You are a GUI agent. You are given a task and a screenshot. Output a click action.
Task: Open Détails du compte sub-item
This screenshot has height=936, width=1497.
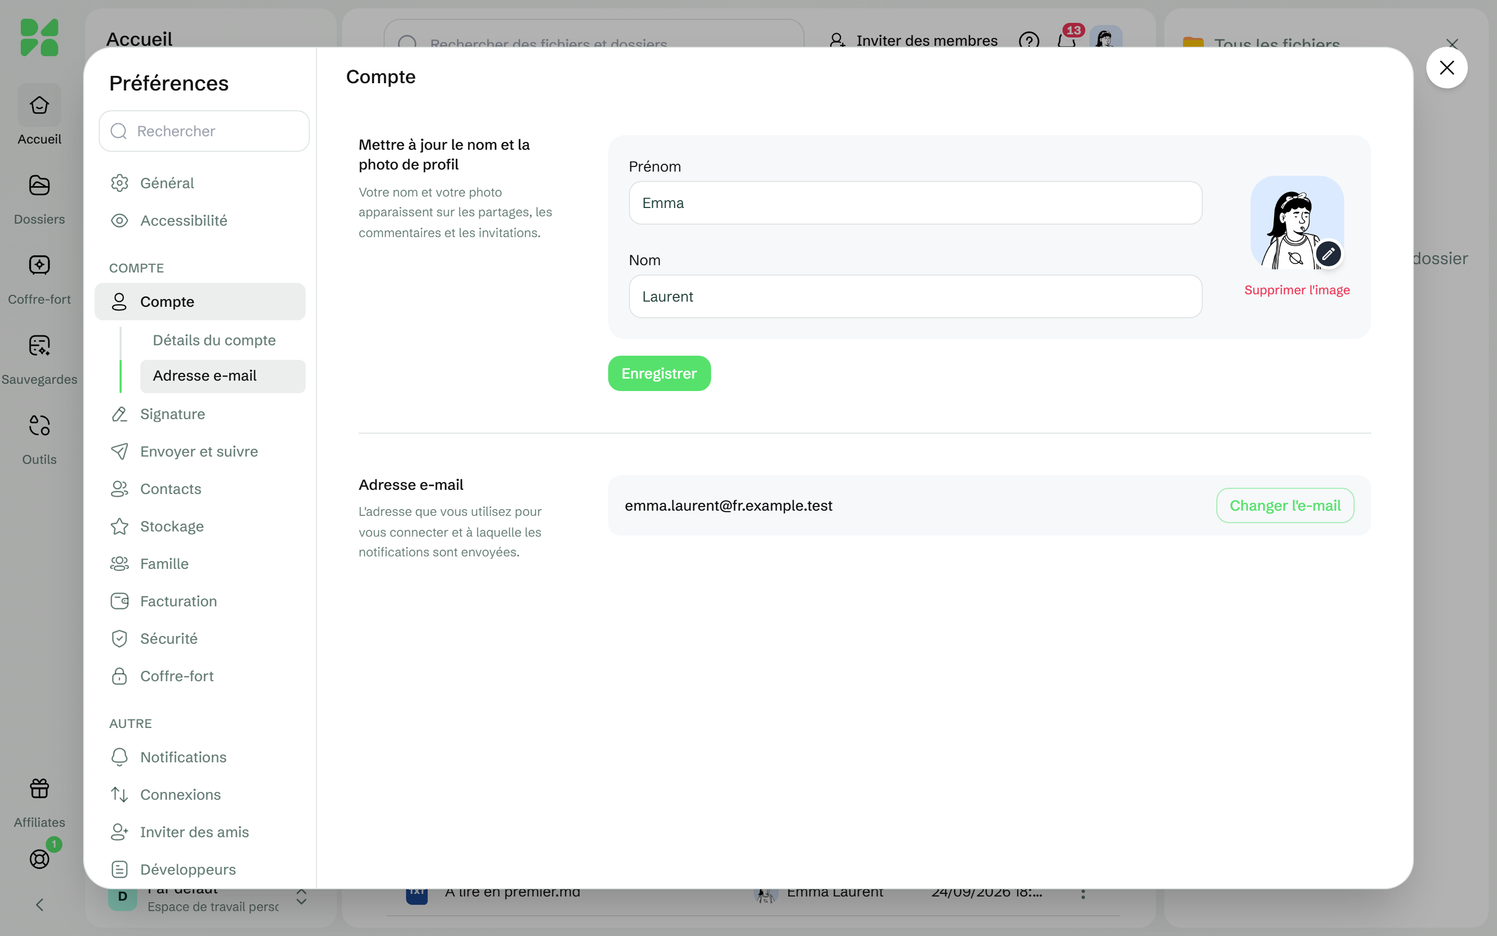pyautogui.click(x=222, y=340)
